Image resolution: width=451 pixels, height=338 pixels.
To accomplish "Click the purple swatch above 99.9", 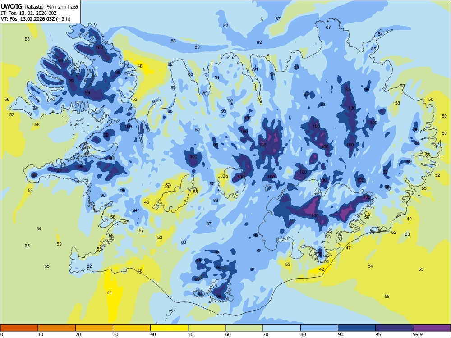I will point(432,328).
